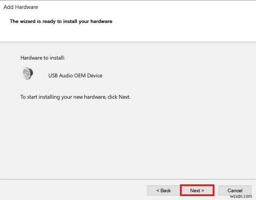Select the 'USB Audio OEM Device' text

[75, 76]
